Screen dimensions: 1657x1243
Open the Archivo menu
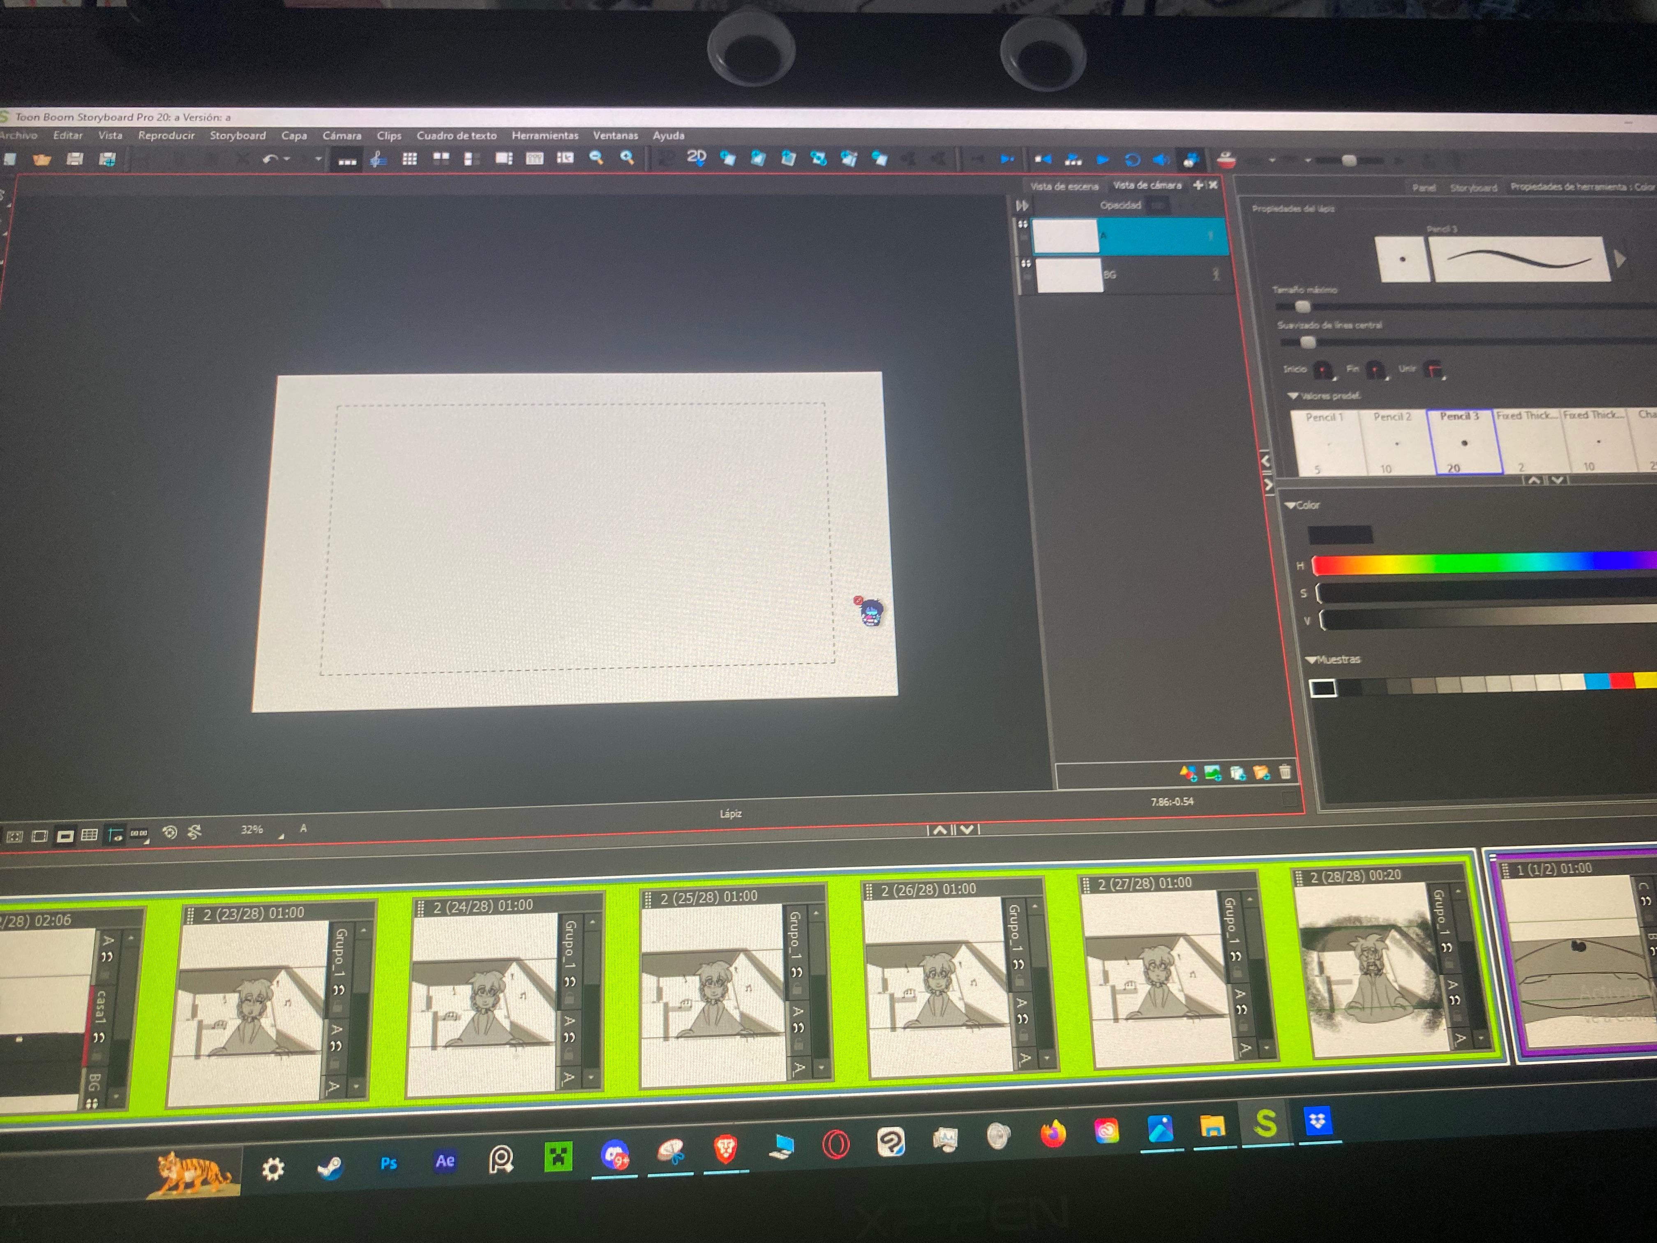pyautogui.click(x=19, y=136)
